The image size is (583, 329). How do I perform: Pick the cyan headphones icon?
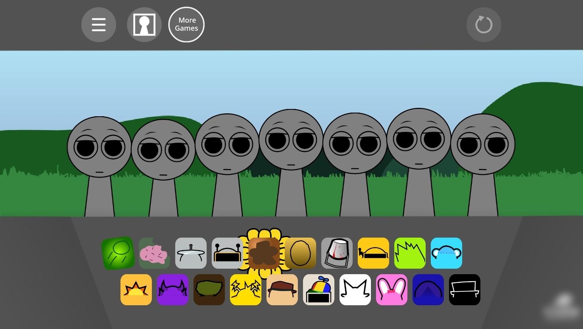pyautogui.click(x=446, y=253)
